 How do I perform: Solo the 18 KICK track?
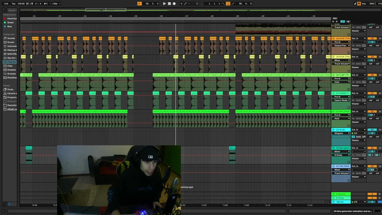click(380, 39)
